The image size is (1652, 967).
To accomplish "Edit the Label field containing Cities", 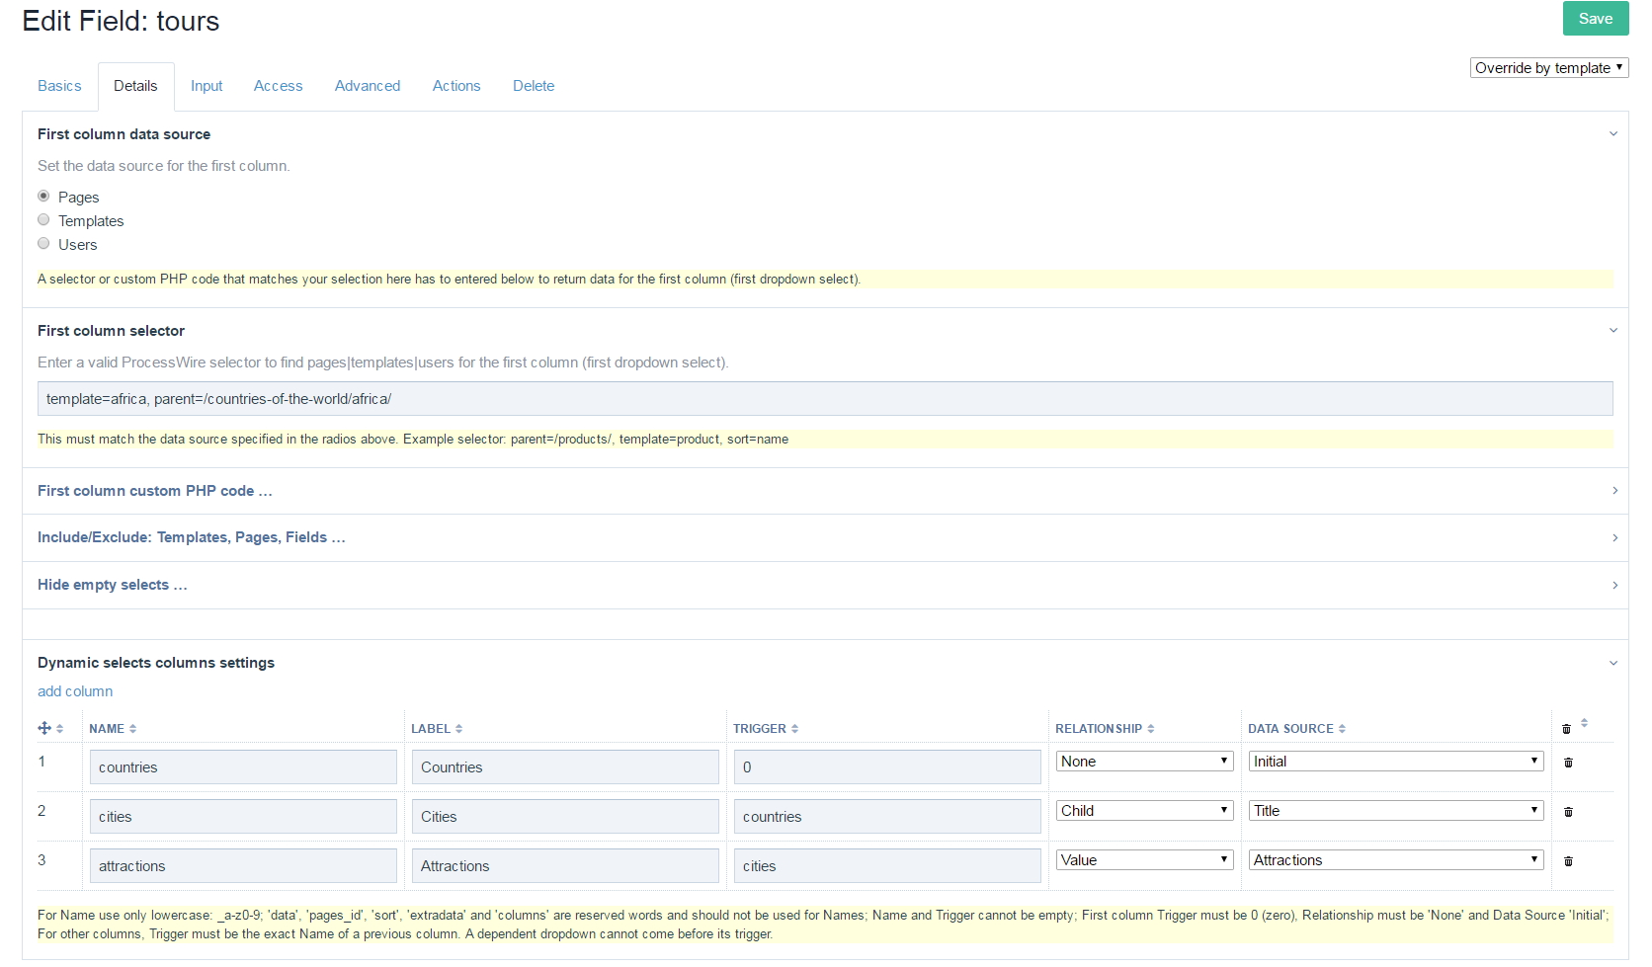I will pyautogui.click(x=565, y=817).
